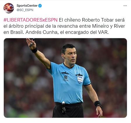Open the referee photo in the tweet
The height and width of the screenshot is (123, 131).
click(x=65, y=78)
